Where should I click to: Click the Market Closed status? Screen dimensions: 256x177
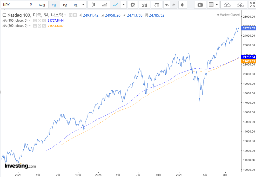click(x=228, y=15)
